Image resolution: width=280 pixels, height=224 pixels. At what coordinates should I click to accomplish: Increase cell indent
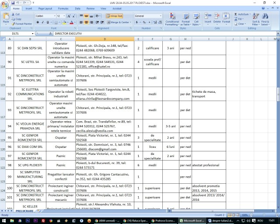coord(102,22)
